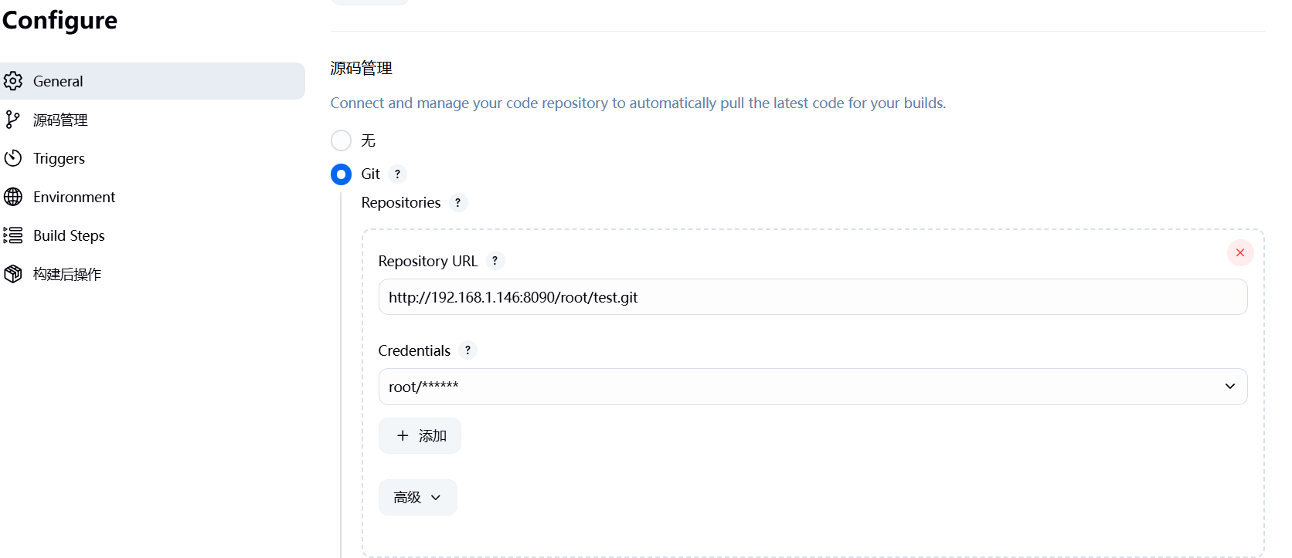This screenshot has width=1292, height=558.
Task: Click the 添加 add credentials button
Action: (420, 436)
